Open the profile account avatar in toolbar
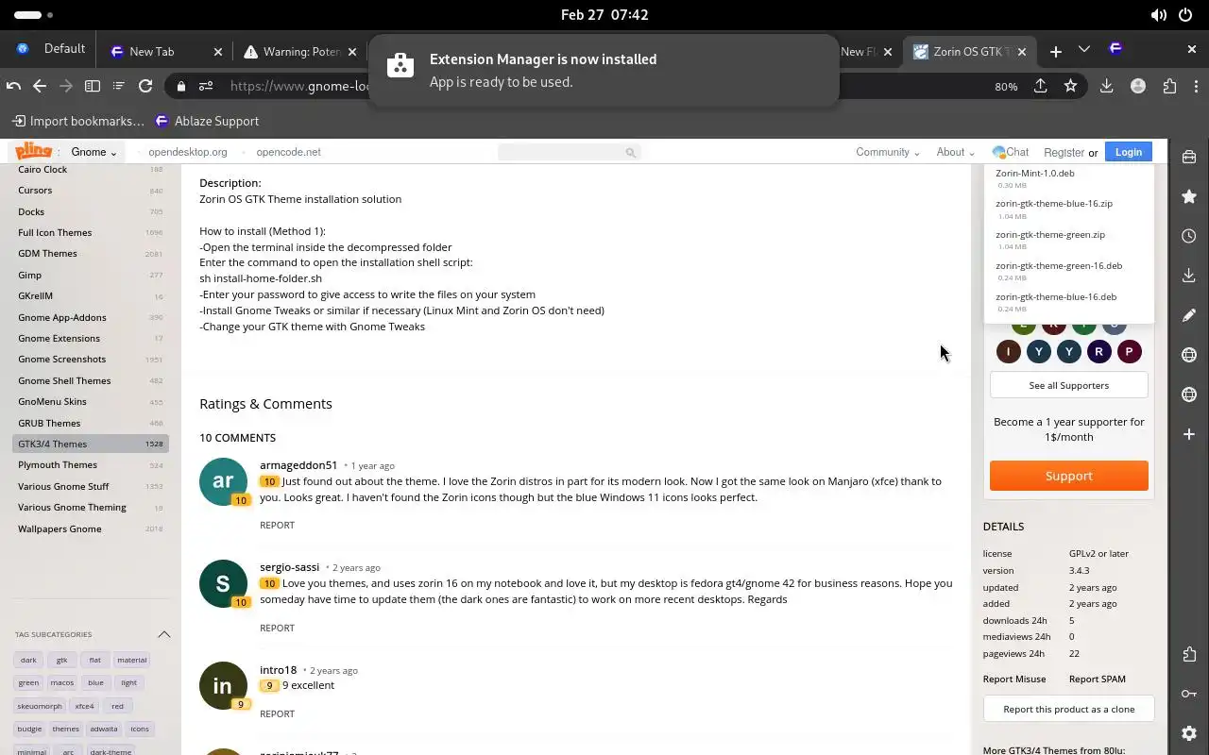 pos(1138,86)
